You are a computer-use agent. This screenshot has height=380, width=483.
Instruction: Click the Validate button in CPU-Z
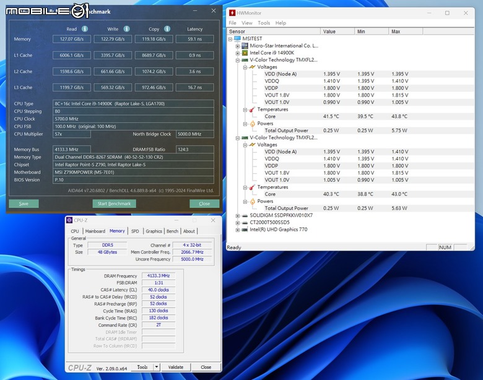click(176, 367)
